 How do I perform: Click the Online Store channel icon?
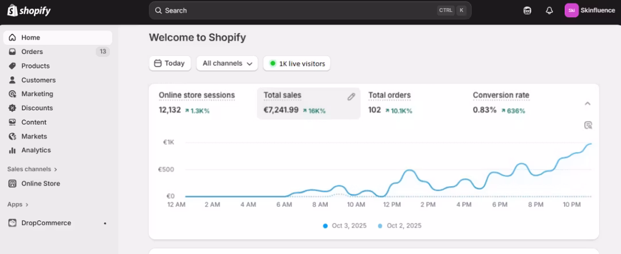[13, 183]
